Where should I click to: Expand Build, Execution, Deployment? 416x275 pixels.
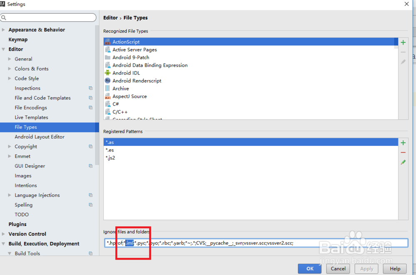pos(3,243)
